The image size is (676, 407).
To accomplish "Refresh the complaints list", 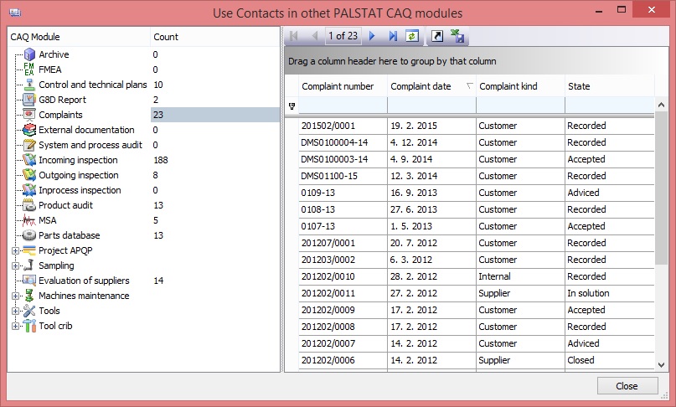I will click(x=412, y=36).
